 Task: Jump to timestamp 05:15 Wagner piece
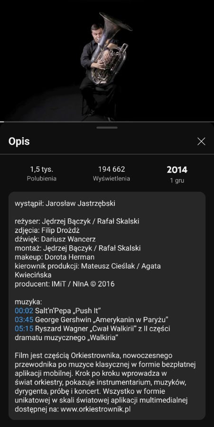(24, 329)
